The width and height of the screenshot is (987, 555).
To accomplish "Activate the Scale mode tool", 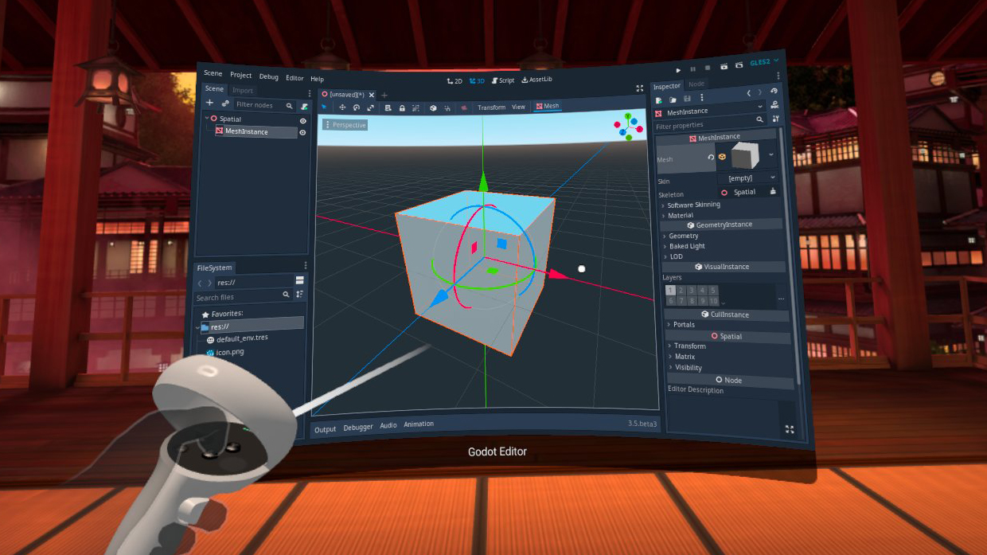I will point(370,107).
